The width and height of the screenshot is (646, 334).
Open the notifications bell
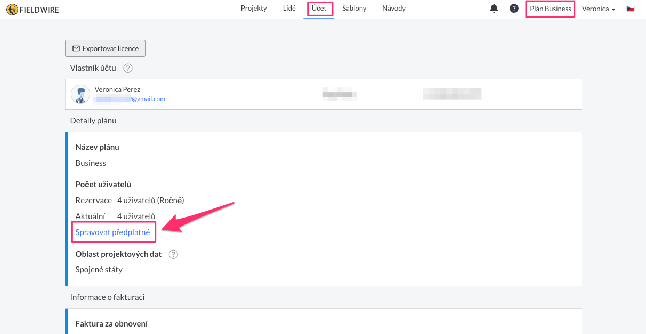click(x=494, y=9)
